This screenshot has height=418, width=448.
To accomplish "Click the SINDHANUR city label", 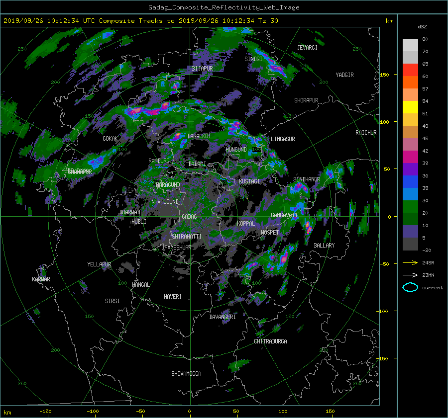I will (x=307, y=179).
